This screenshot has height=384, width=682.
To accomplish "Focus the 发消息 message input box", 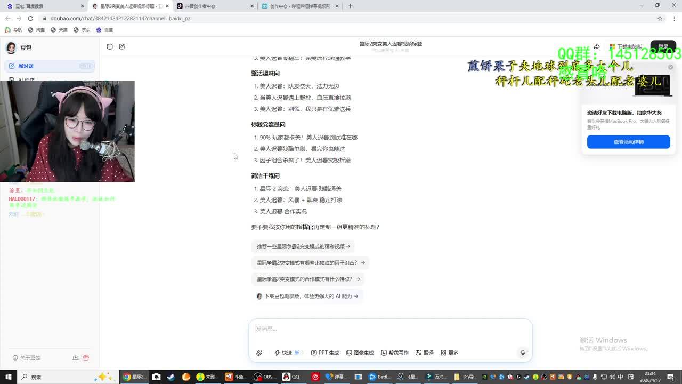I will (390, 330).
